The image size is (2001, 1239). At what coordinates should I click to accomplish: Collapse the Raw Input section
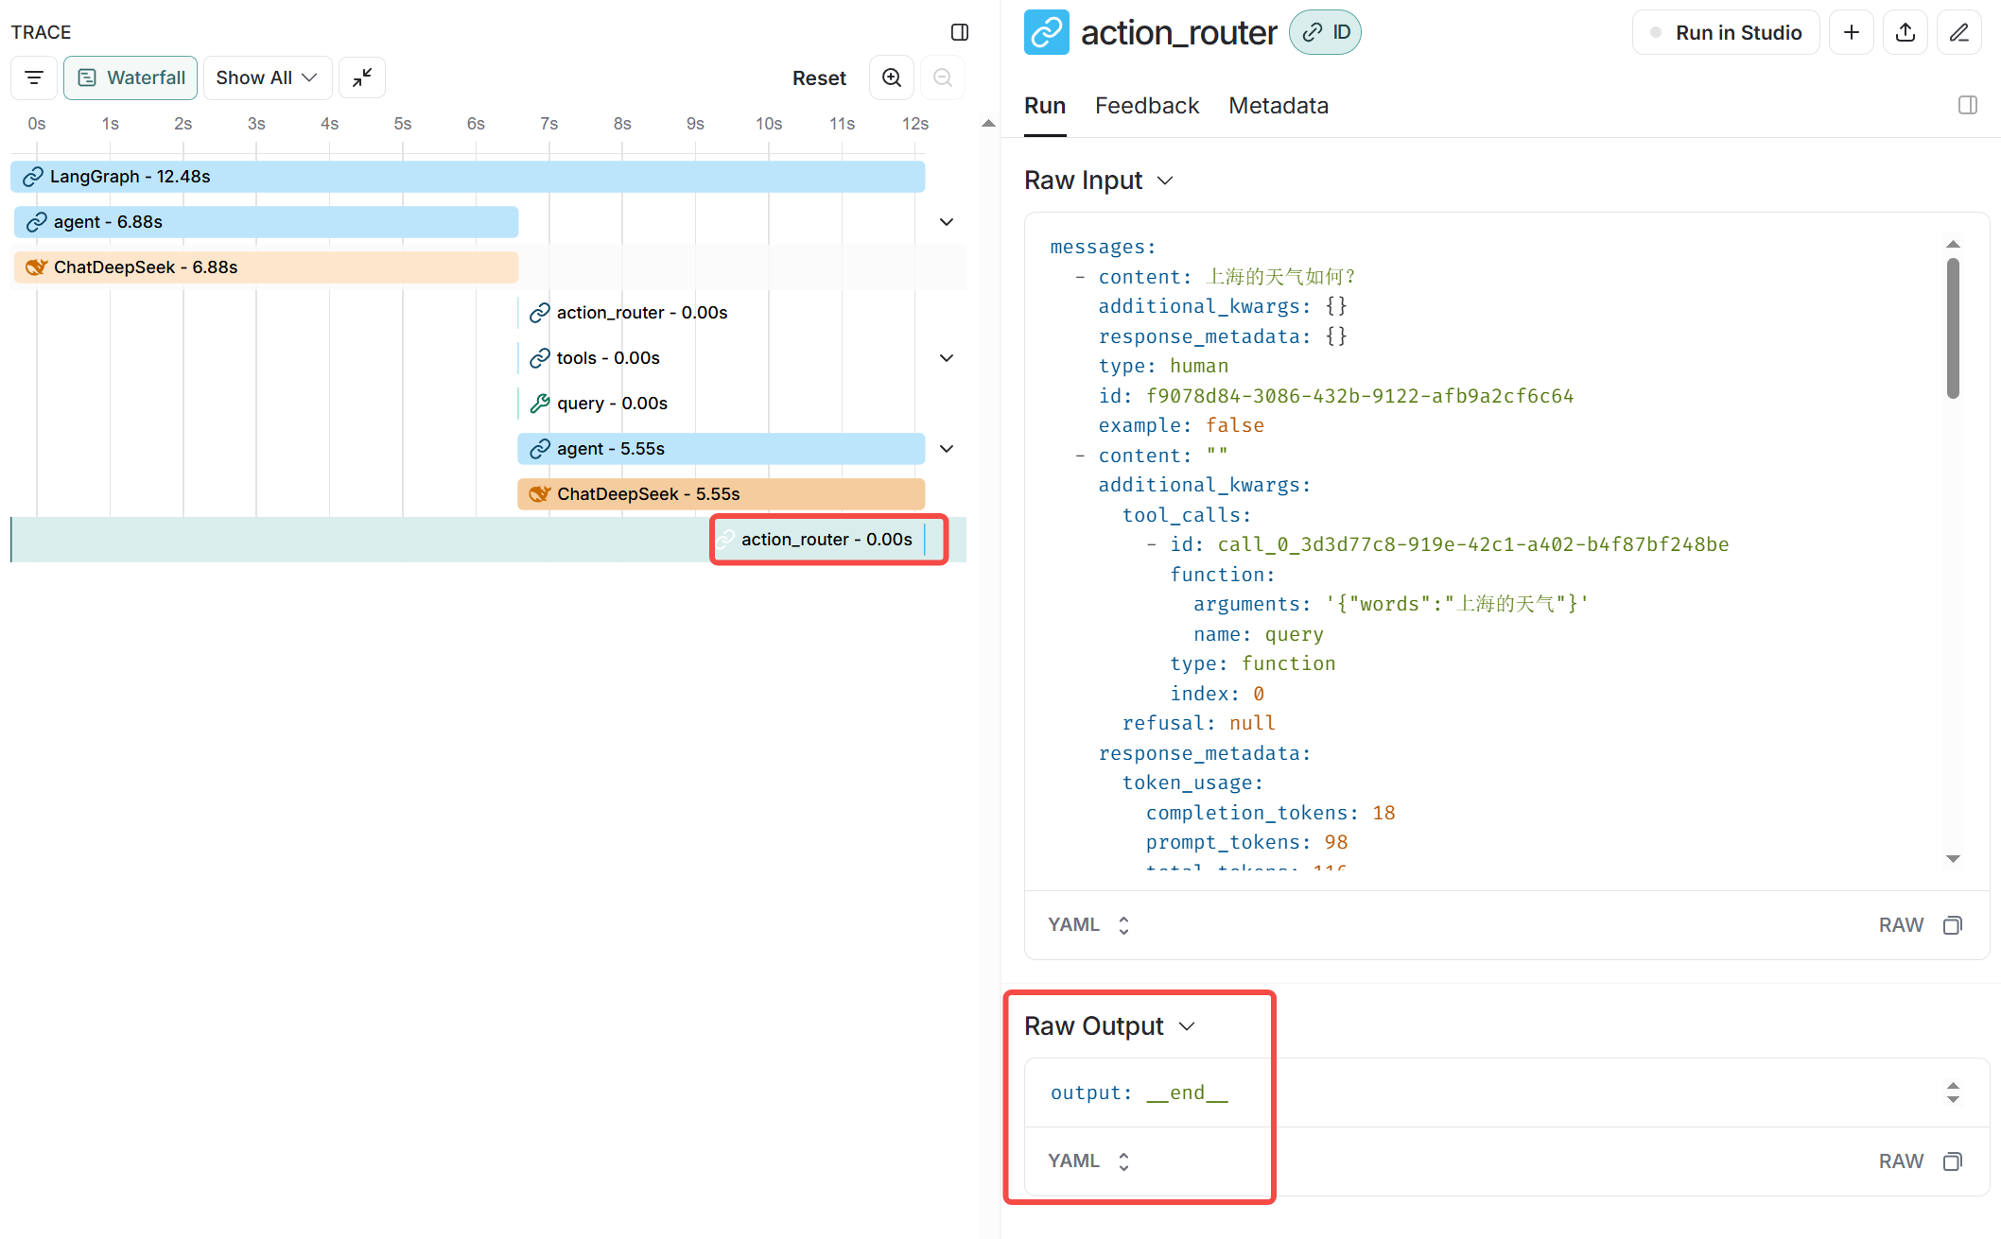click(1165, 181)
